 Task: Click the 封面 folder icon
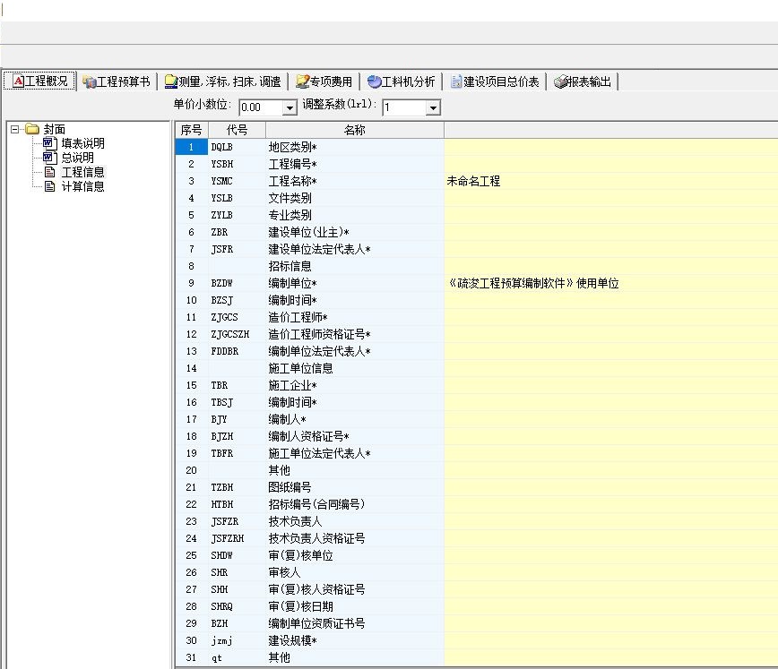pos(32,130)
